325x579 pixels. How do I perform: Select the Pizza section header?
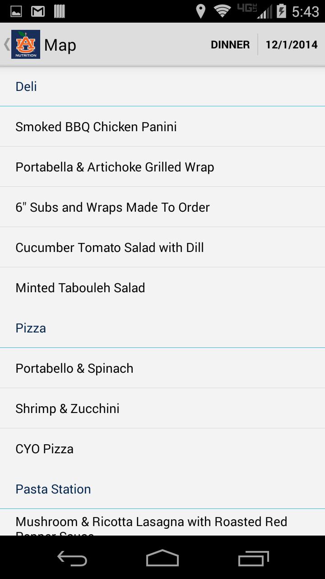click(31, 328)
